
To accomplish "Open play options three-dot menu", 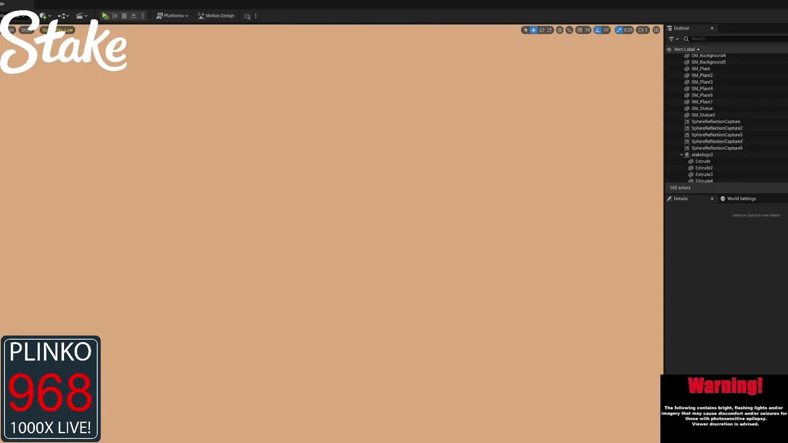I will 143,16.
